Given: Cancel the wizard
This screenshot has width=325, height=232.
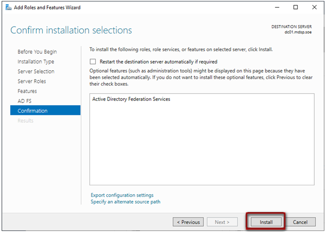Looking at the screenshot, I should [300, 222].
